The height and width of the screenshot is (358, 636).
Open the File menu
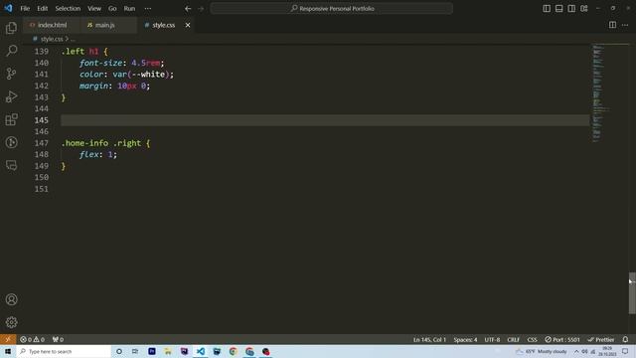[x=25, y=9]
